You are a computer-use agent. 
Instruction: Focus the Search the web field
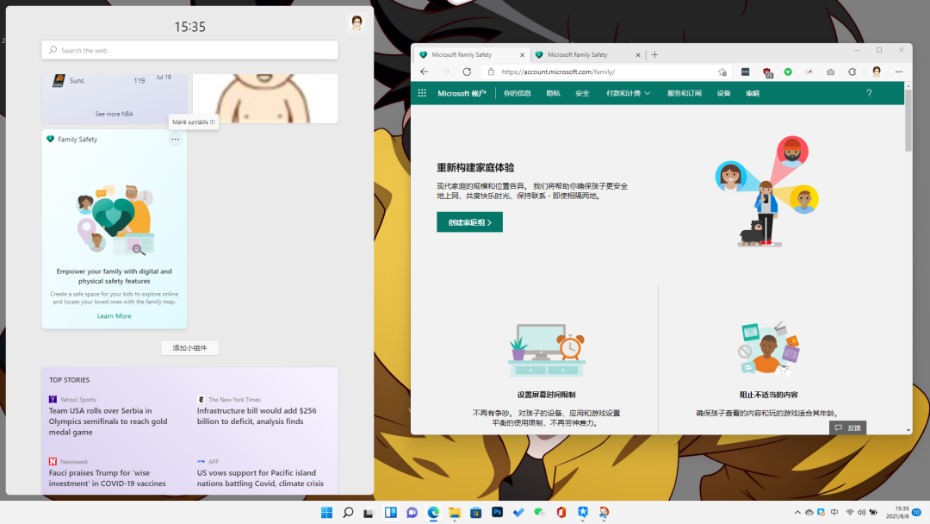pyautogui.click(x=189, y=51)
